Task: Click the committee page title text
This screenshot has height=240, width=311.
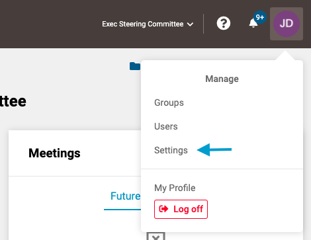Action: pyautogui.click(x=13, y=101)
